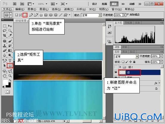Open Layers panel 不透明度 arrow
The height and width of the screenshot is (124, 165).
click(x=161, y=56)
